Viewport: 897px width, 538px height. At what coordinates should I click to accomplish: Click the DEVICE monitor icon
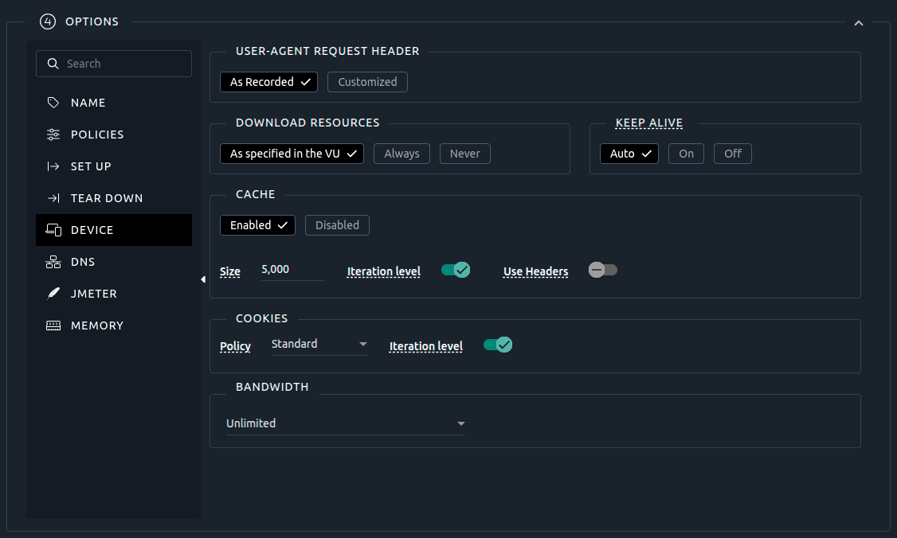click(x=53, y=230)
